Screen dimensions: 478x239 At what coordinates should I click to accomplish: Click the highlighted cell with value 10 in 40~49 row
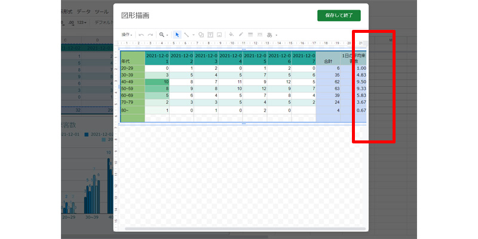click(x=157, y=82)
